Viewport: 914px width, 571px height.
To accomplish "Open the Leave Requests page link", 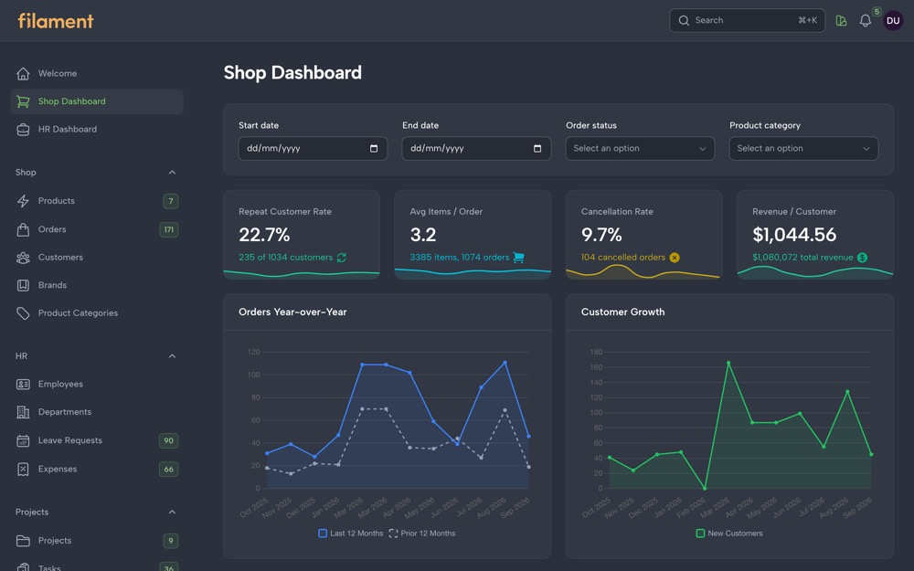I will coord(97,440).
